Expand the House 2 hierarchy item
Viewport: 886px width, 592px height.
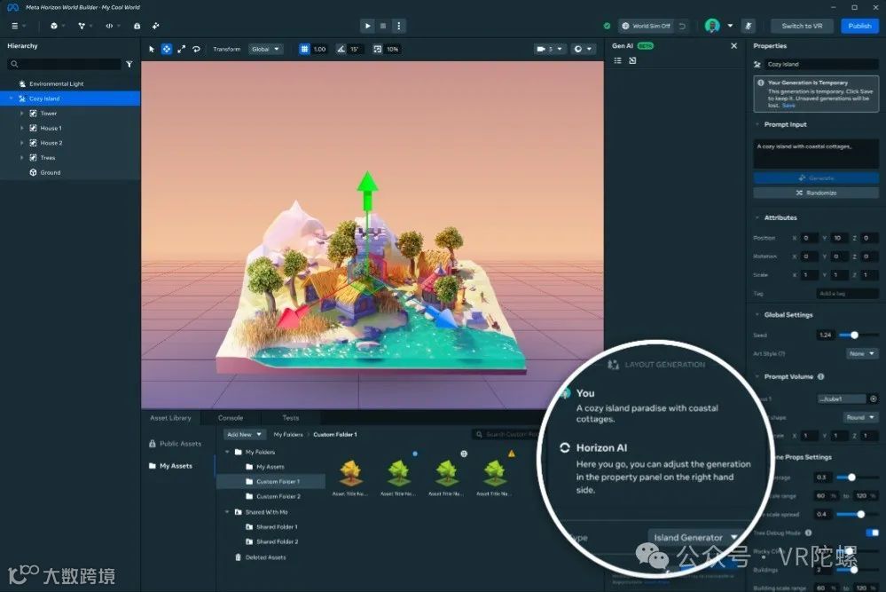pos(22,143)
